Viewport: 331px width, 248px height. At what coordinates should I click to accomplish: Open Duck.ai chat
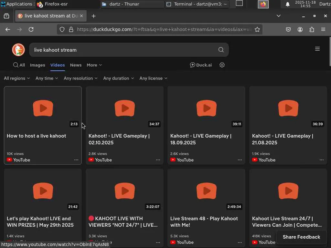point(201,65)
